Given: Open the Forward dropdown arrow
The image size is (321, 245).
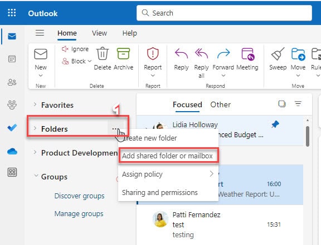Looking at the screenshot, I should click(223, 76).
